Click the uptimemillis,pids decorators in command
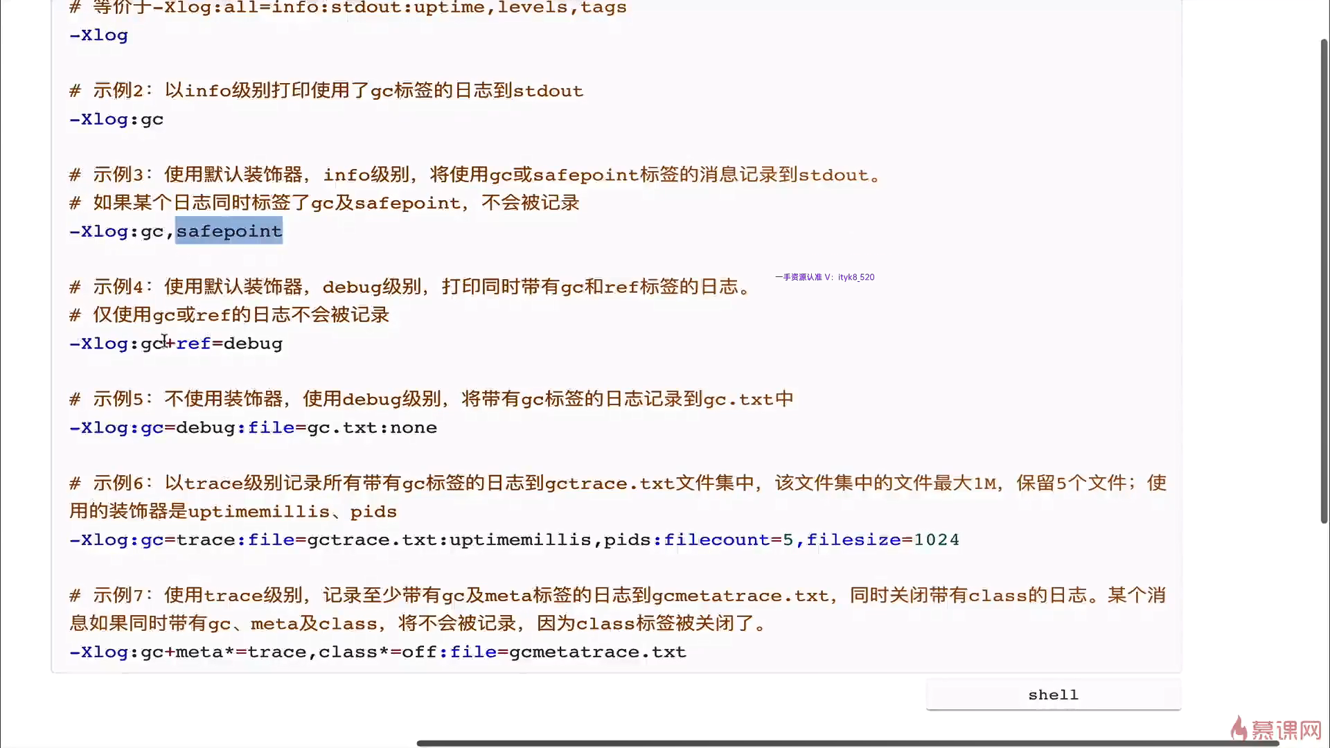 [x=551, y=540]
